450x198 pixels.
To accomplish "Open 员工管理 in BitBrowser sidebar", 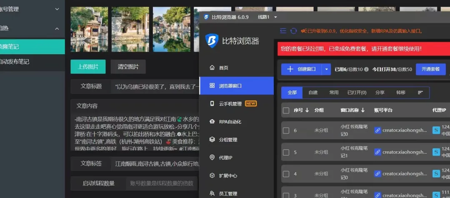I will click(237, 193).
